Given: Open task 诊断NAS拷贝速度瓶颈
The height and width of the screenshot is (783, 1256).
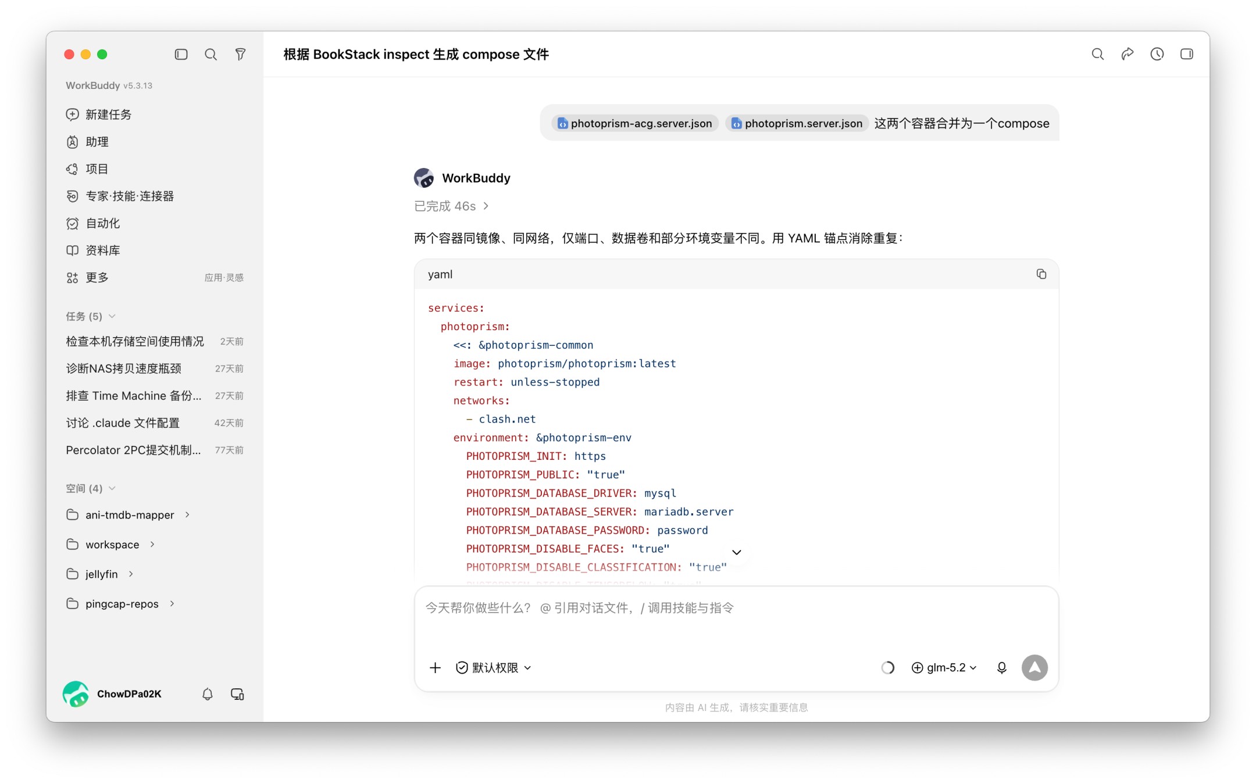Looking at the screenshot, I should click(155, 369).
